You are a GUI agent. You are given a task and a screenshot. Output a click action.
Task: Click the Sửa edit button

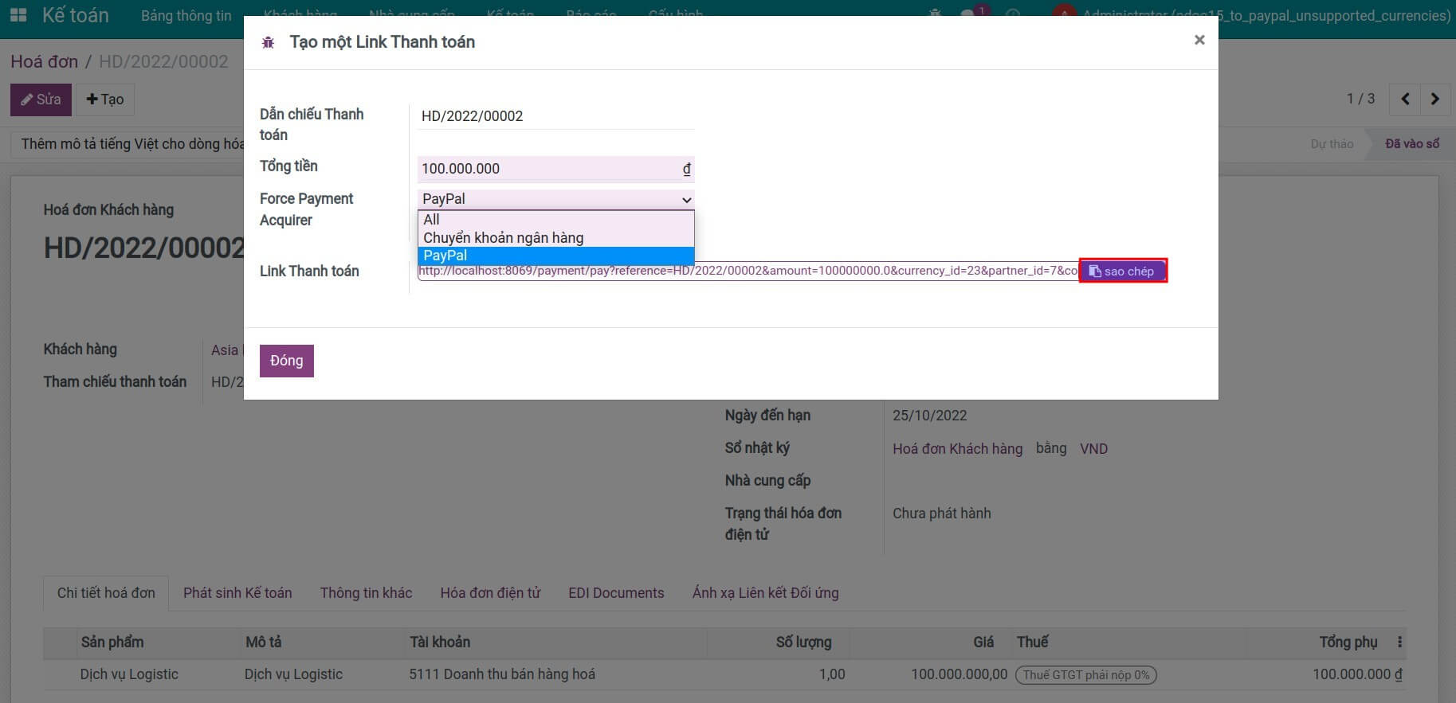point(41,100)
